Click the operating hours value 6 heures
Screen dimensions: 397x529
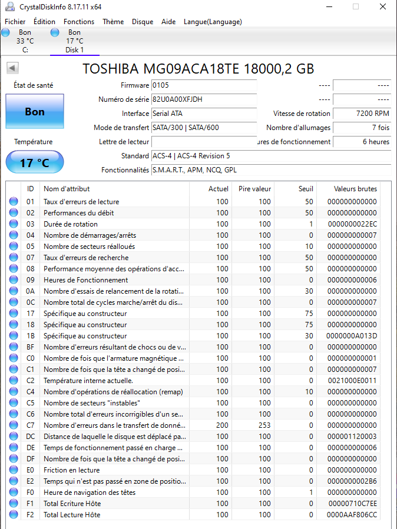point(362,142)
